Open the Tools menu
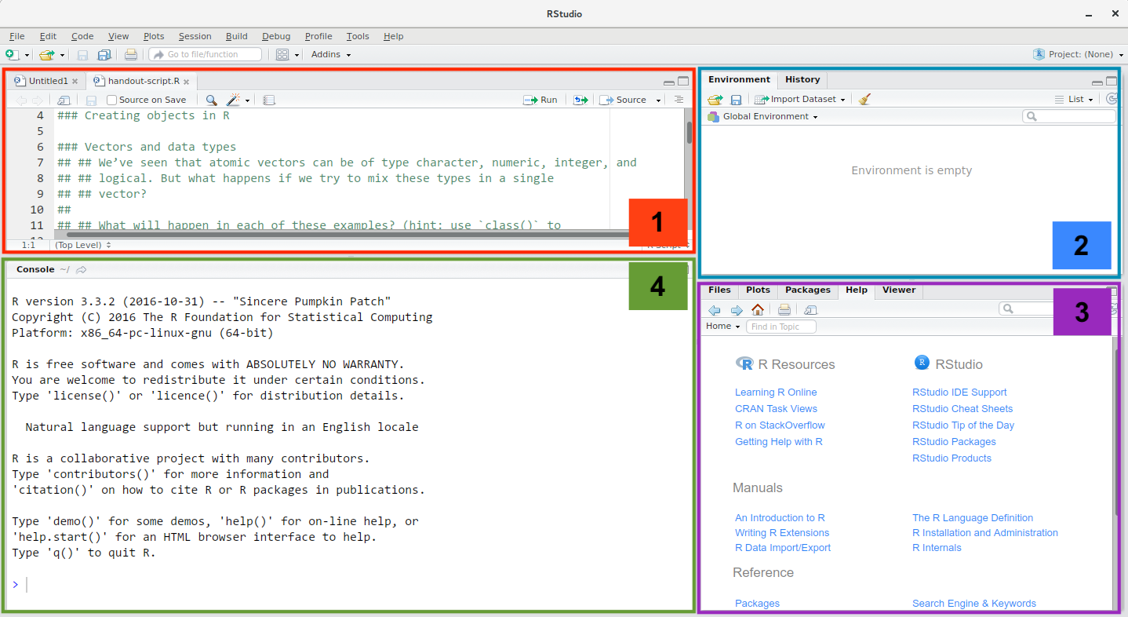Image resolution: width=1128 pixels, height=617 pixels. pyautogui.click(x=358, y=36)
